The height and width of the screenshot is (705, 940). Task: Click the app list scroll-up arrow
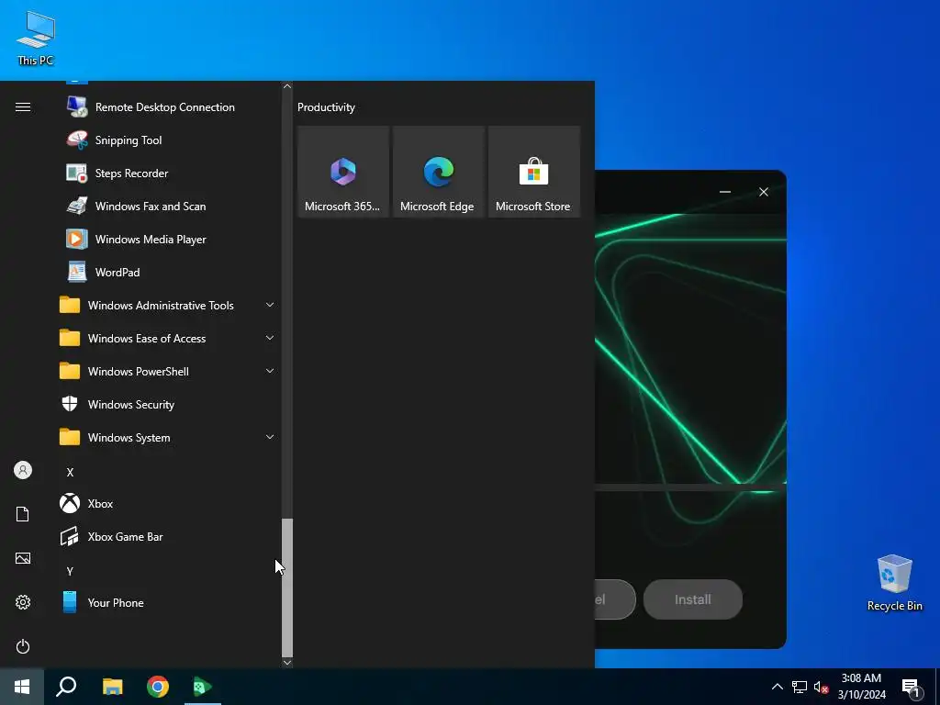click(x=287, y=86)
